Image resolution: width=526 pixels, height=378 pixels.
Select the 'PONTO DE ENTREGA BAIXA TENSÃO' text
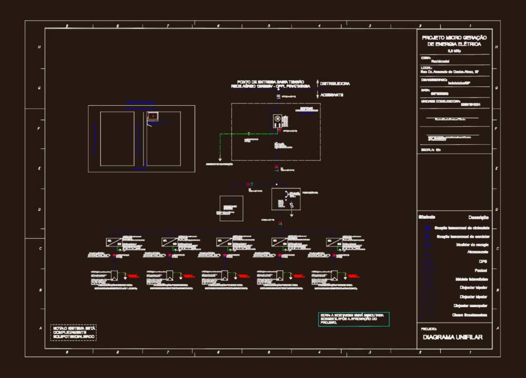tap(270, 82)
